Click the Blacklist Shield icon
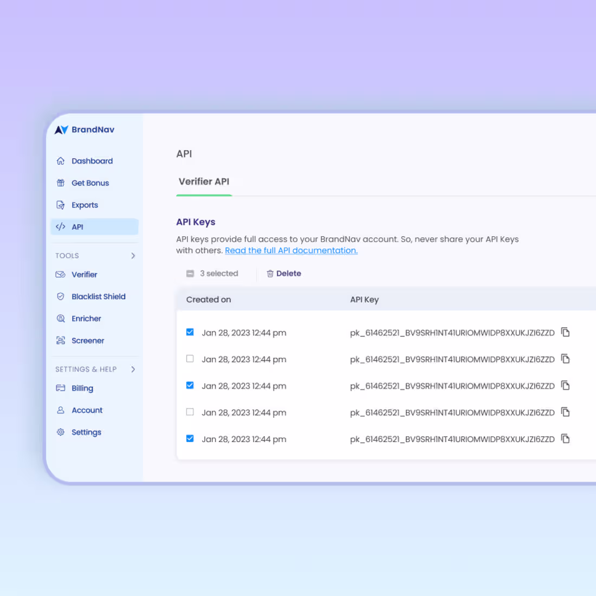The image size is (596, 596). (61, 296)
